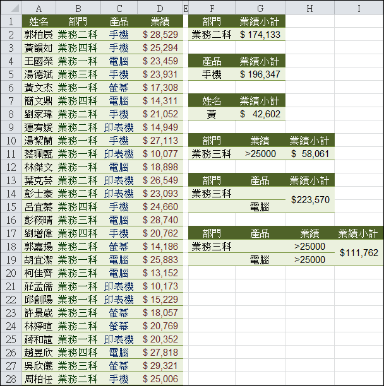Select the name cell 莊孟儒
The width and height of the screenshot is (384, 386).
click(x=39, y=286)
